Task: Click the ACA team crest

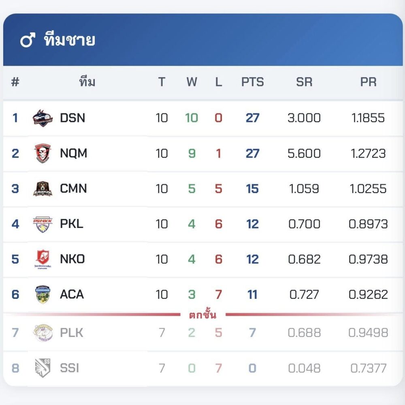Action: (x=43, y=294)
